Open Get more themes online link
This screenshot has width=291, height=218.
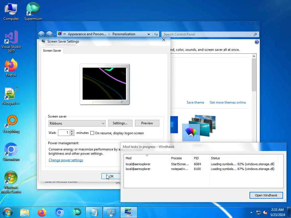(228, 102)
